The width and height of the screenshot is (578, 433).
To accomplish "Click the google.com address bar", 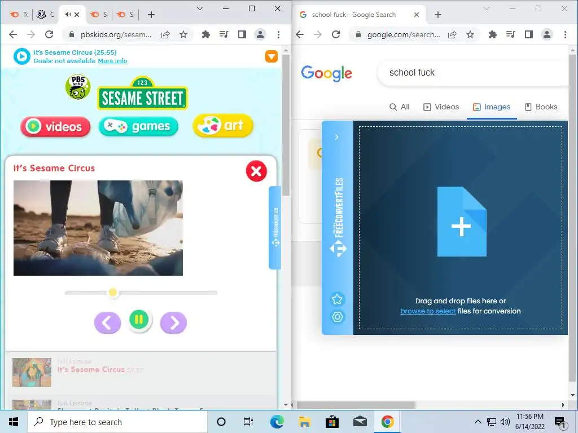I will 403,34.
